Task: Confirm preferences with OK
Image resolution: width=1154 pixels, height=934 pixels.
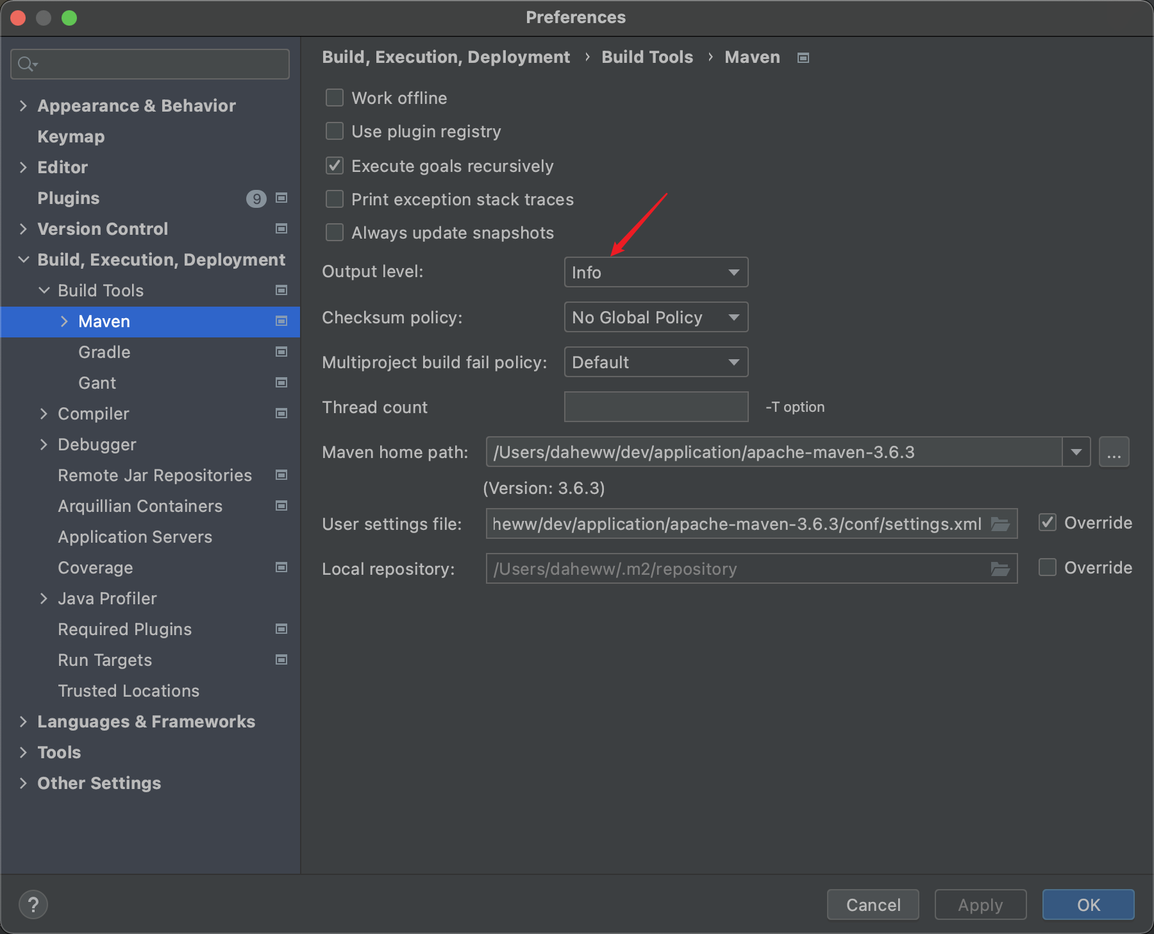Action: 1089,904
